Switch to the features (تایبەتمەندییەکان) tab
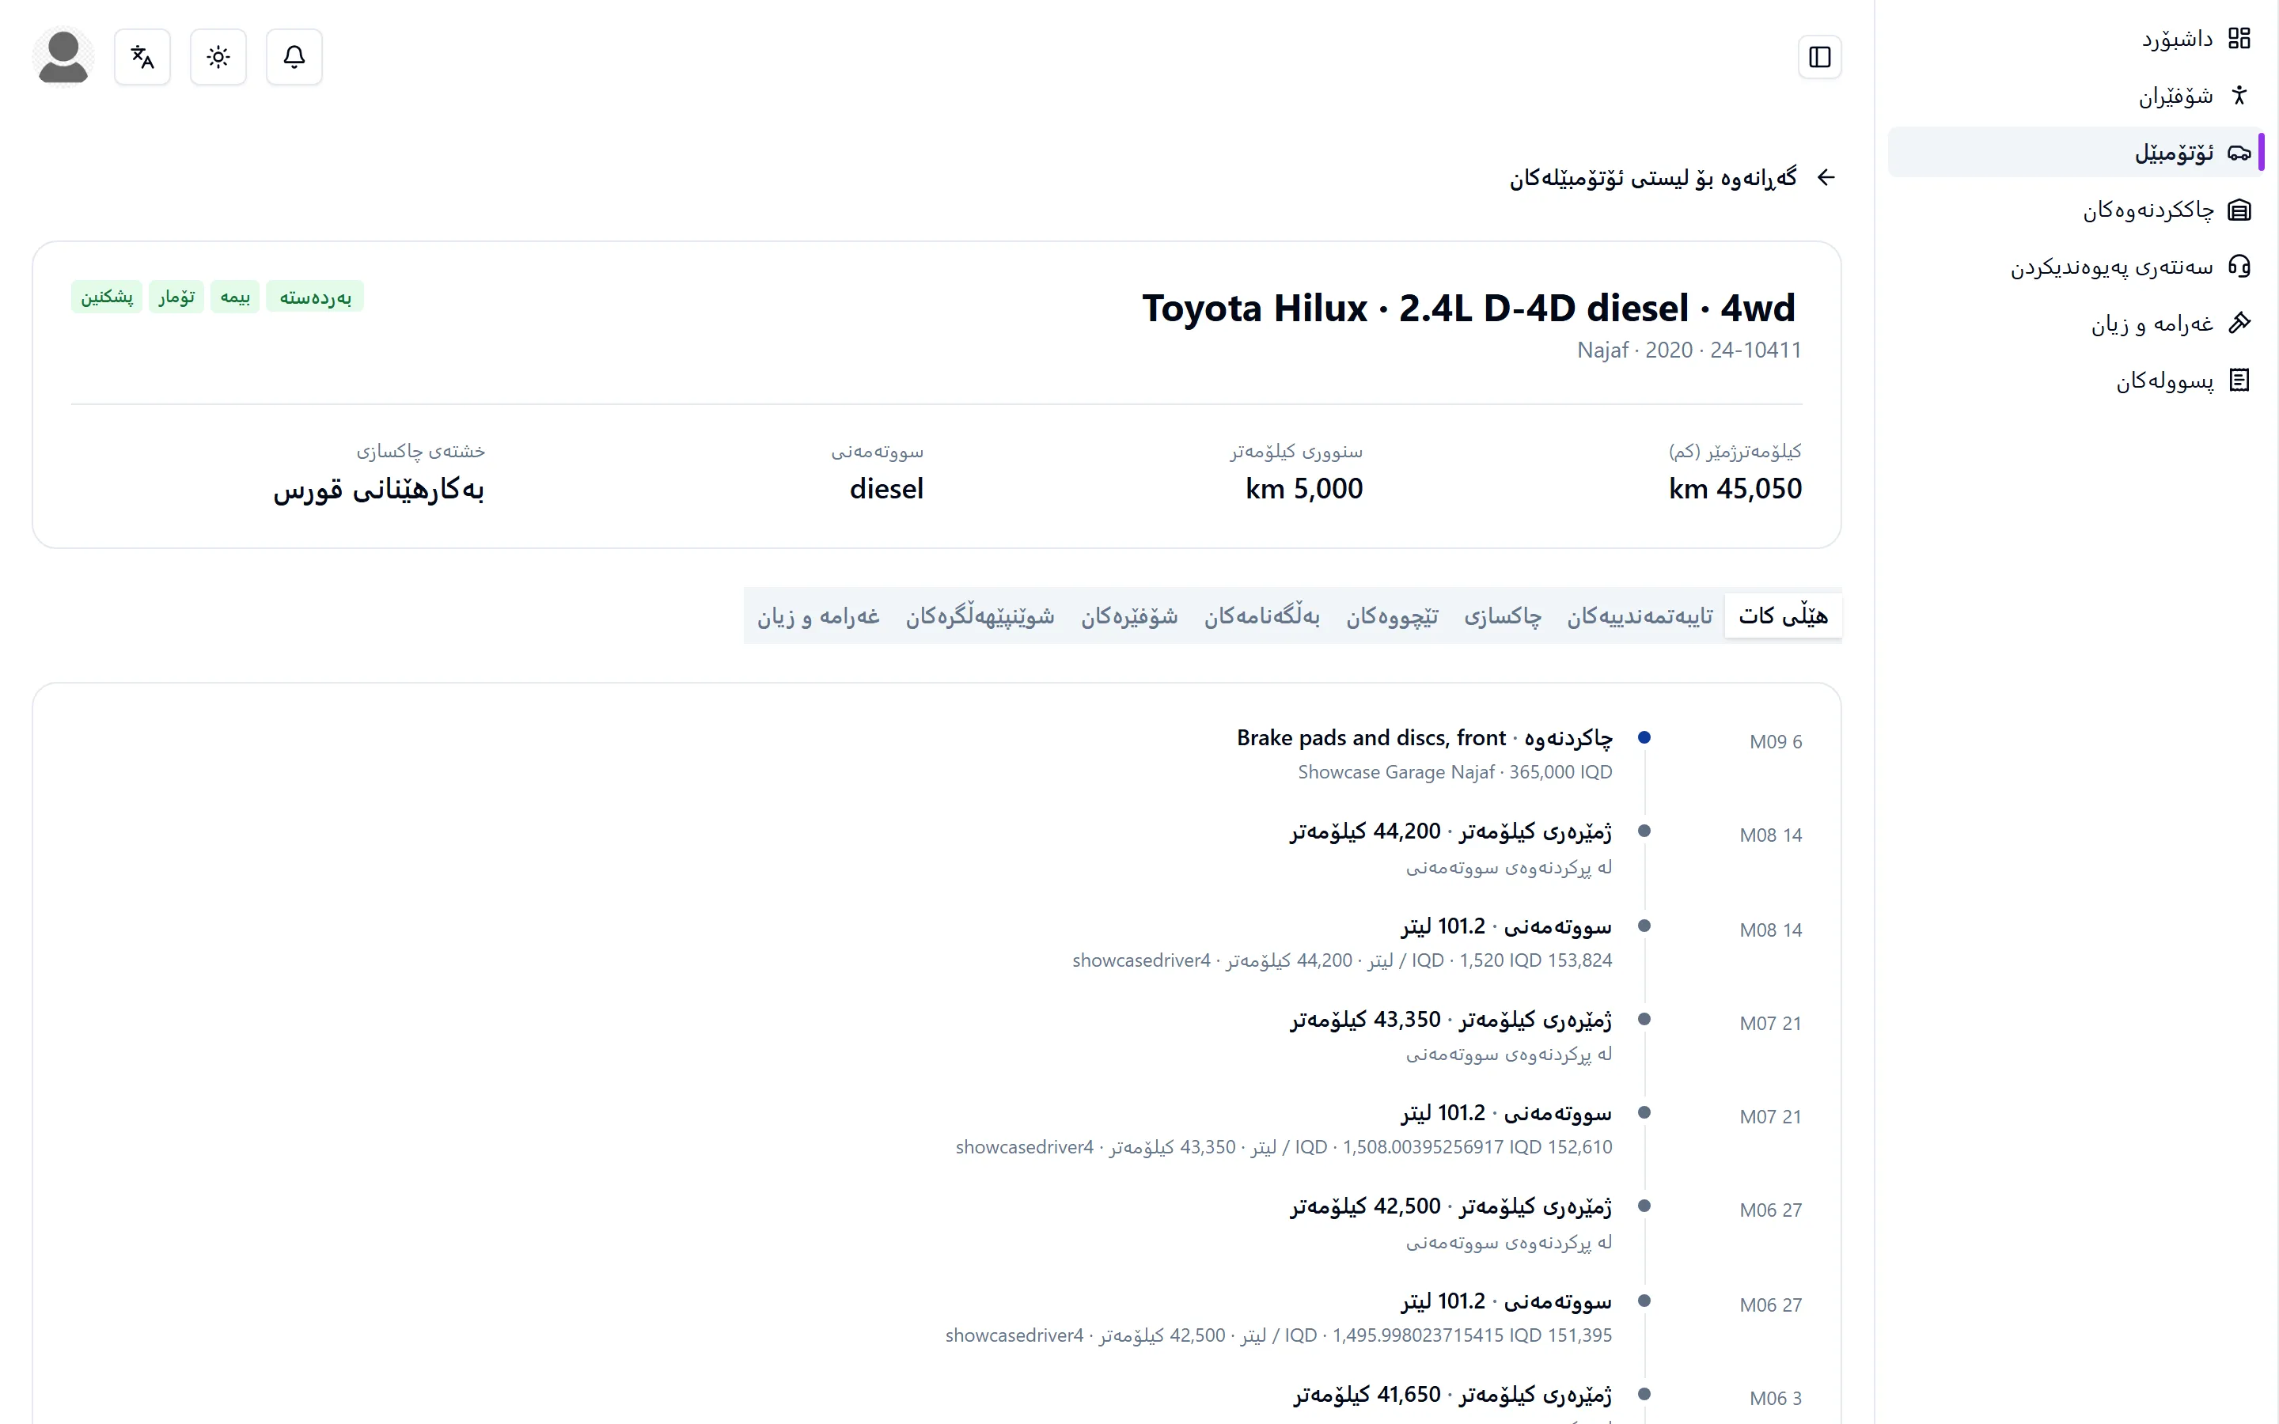2279x1424 pixels. point(1640,616)
